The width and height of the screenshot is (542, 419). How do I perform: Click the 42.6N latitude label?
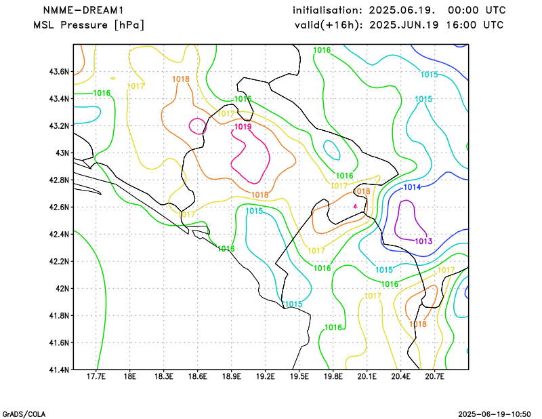(x=59, y=207)
